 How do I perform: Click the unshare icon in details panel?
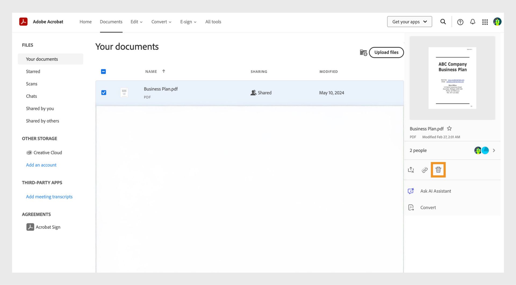(x=411, y=170)
